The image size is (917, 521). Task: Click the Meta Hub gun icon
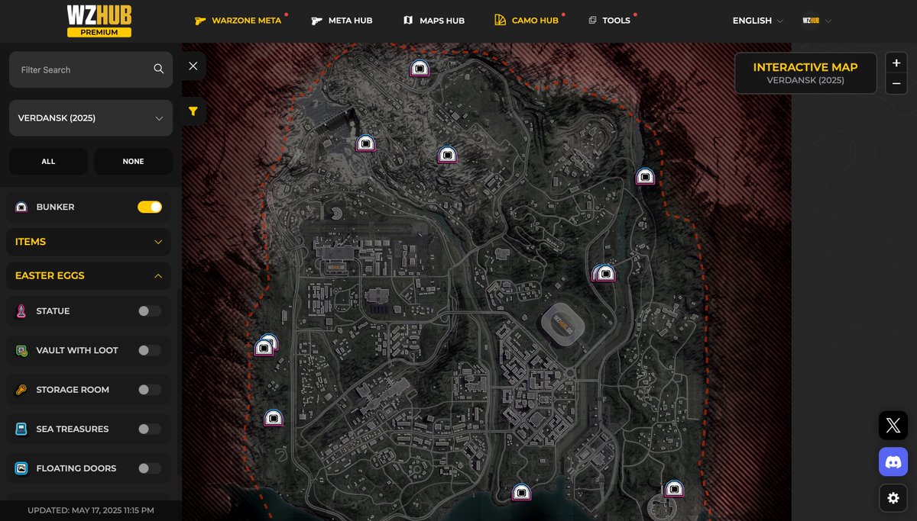tap(317, 21)
